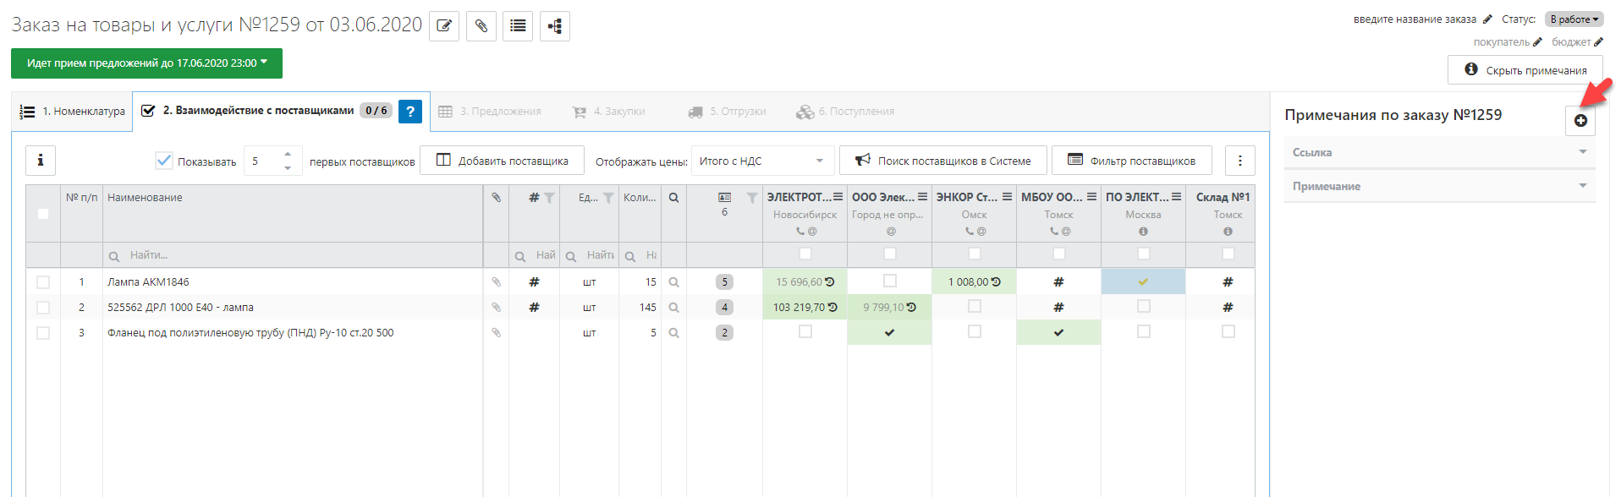Click the Наименование search field
Screen dimensions: 1621x497
[296, 255]
